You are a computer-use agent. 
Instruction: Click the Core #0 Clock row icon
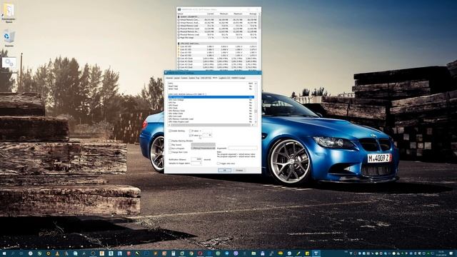[179, 59]
